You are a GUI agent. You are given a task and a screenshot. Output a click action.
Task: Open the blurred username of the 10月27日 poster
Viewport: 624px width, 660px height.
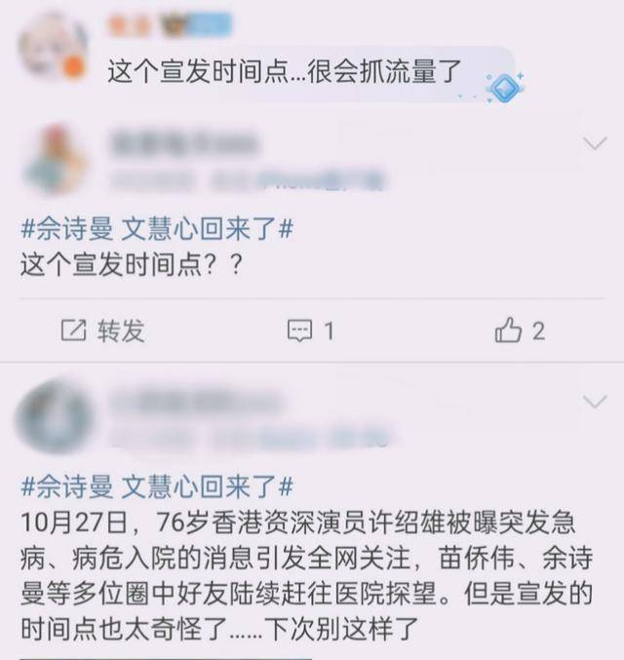pos(196,401)
